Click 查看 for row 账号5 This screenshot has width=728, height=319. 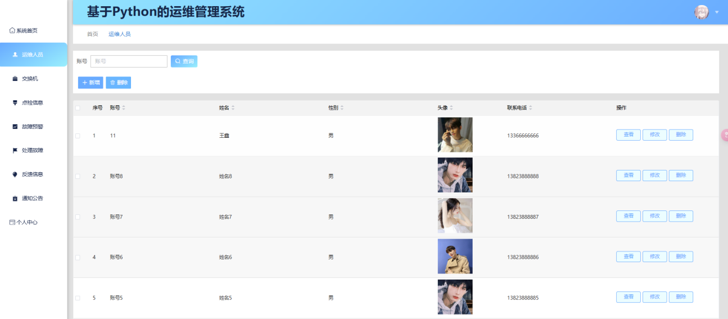(628, 297)
